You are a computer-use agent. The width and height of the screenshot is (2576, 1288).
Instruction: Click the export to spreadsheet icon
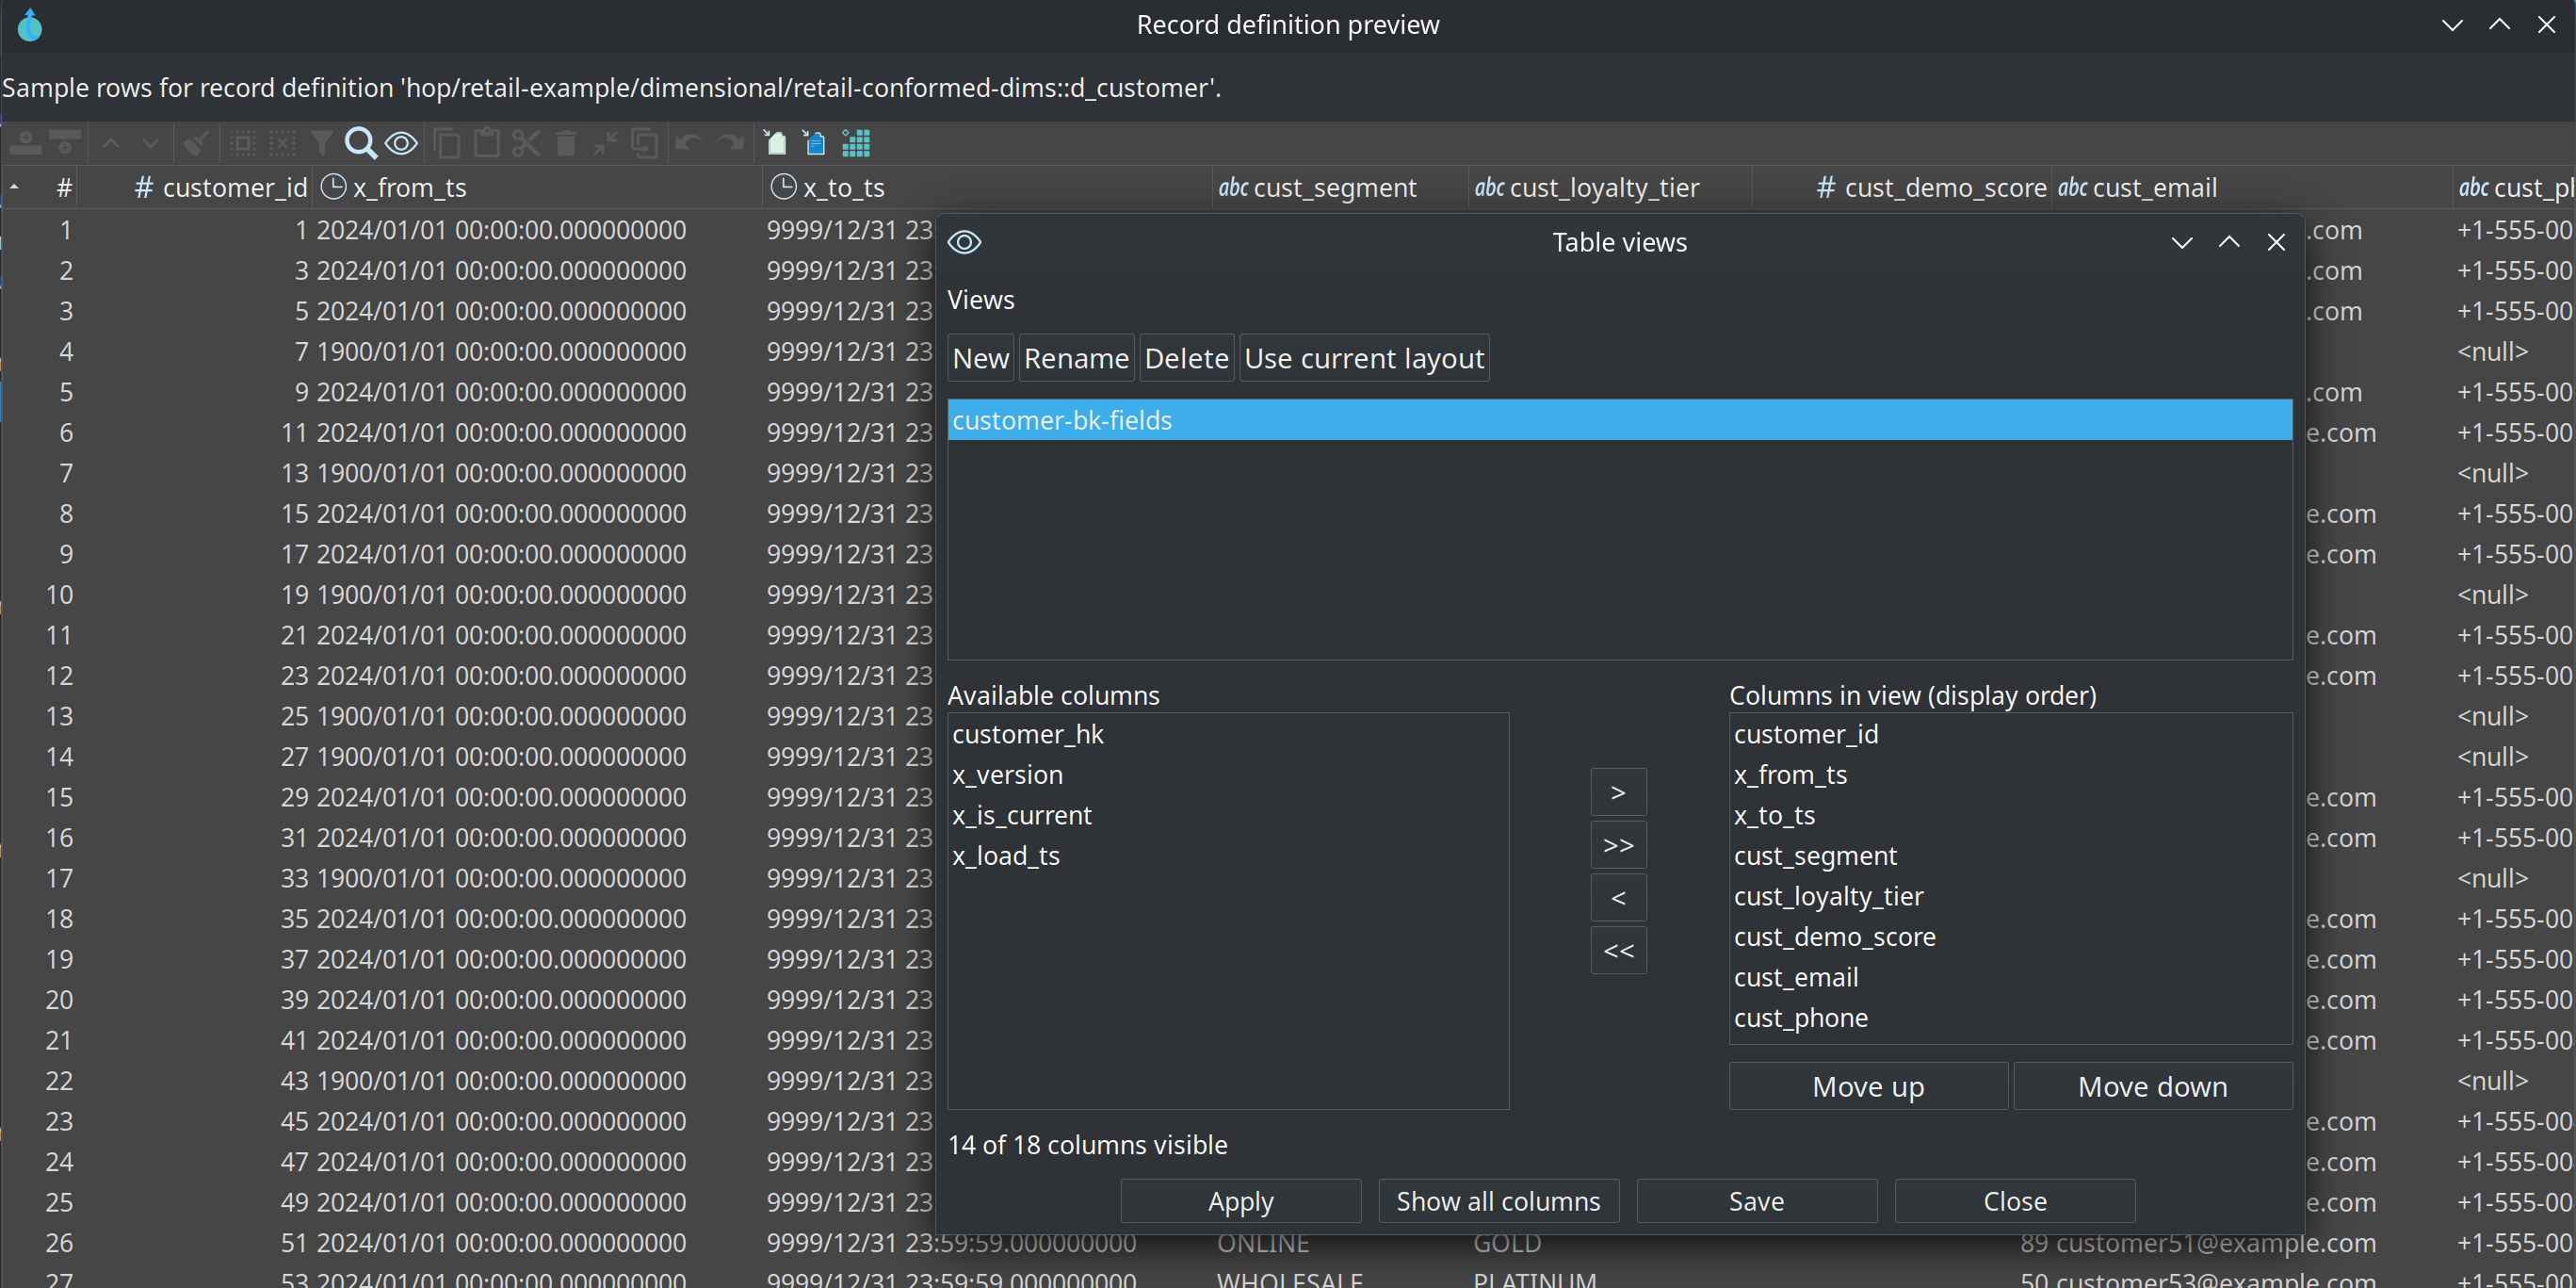click(x=775, y=143)
